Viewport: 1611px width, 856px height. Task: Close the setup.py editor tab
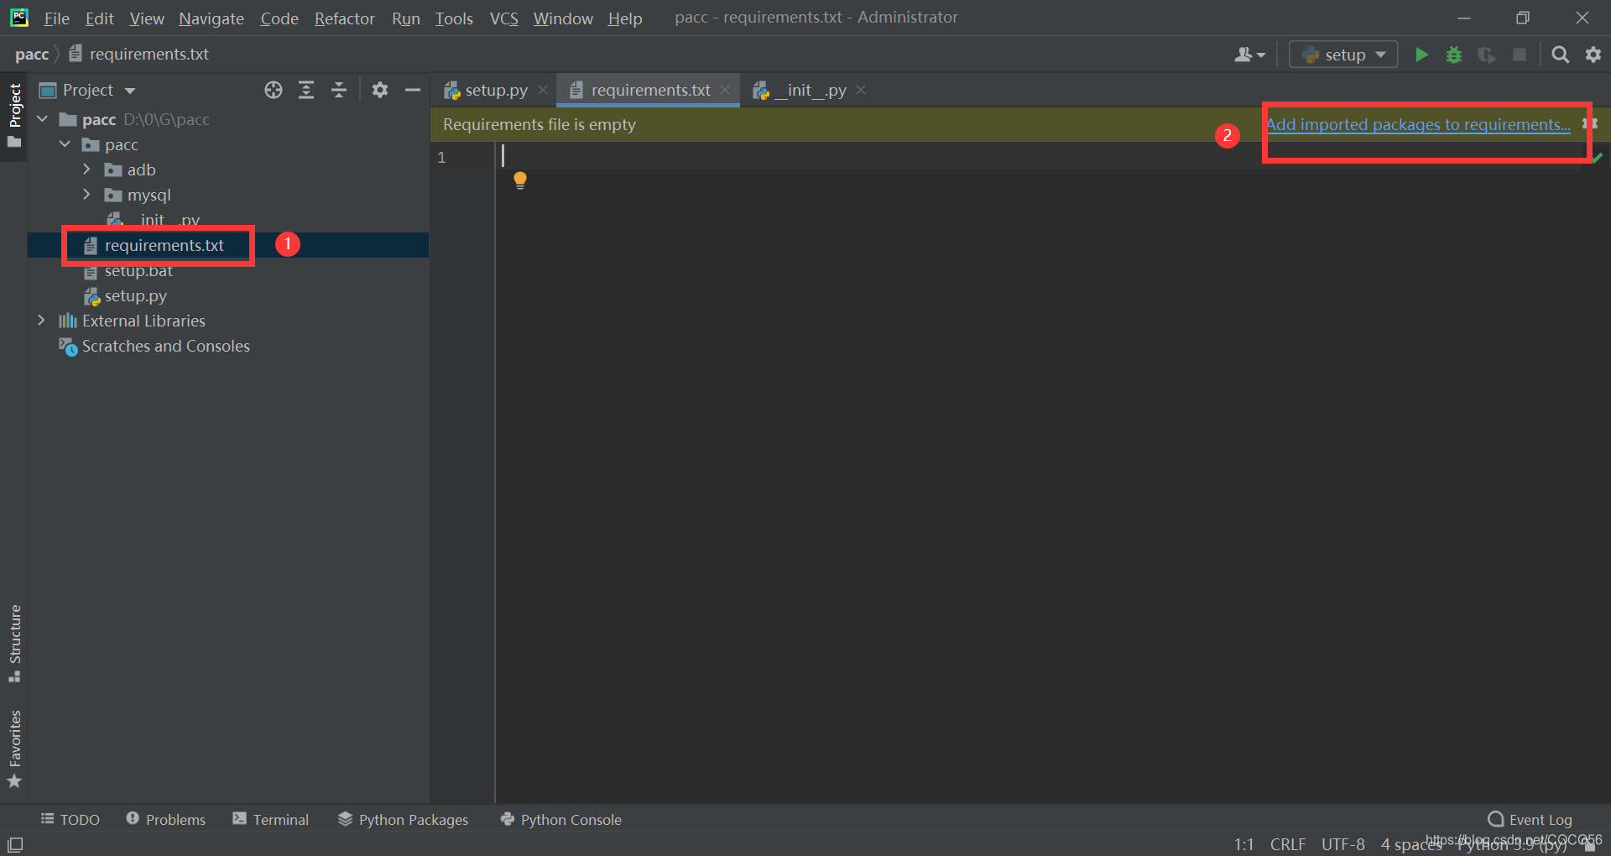[543, 90]
